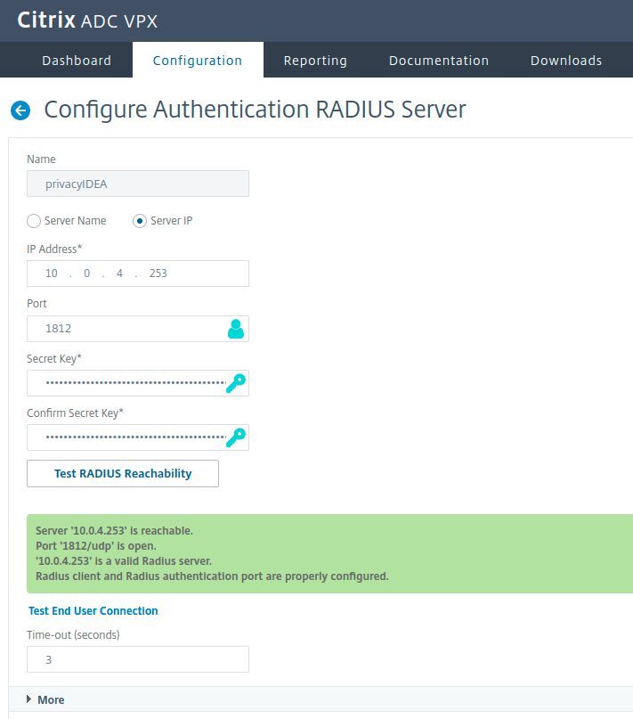Click the page heading Configure Authentication RADIUS Server
Screen dimensions: 633x719
(x=255, y=110)
